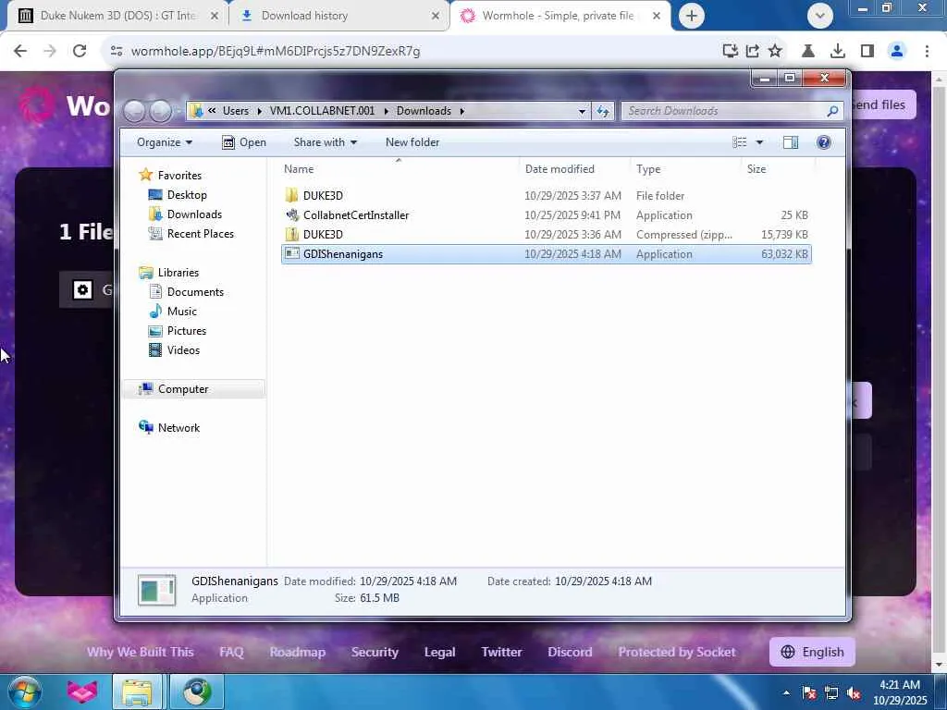Open Chrome profile avatar
Image resolution: width=947 pixels, height=710 pixels.
pyautogui.click(x=897, y=52)
